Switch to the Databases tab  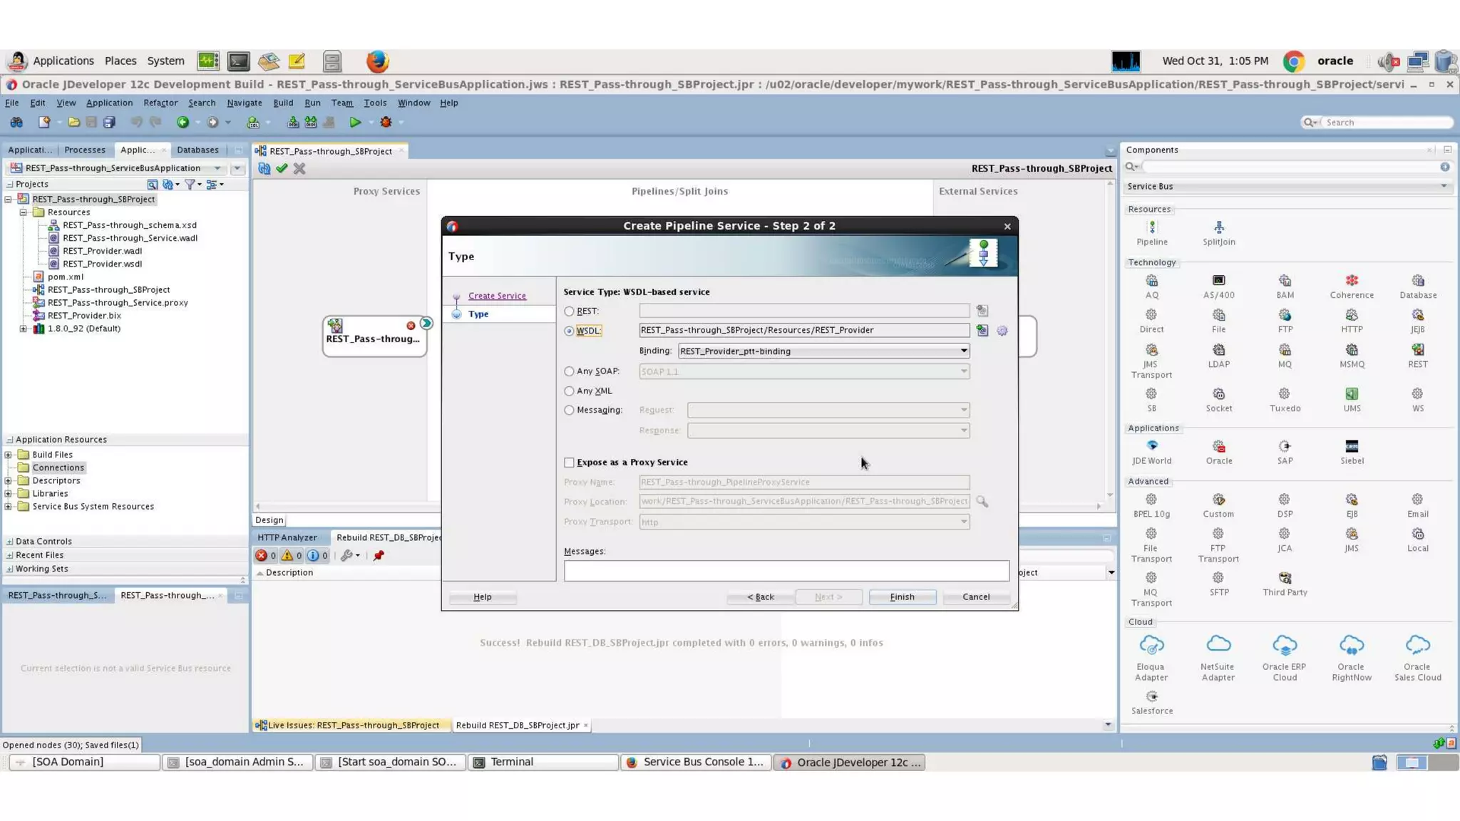pyautogui.click(x=197, y=150)
